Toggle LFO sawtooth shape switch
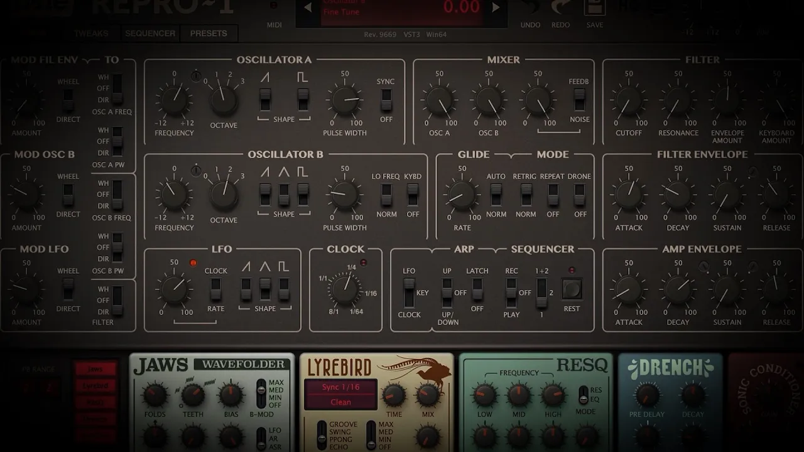The height and width of the screenshot is (452, 804). [246, 289]
